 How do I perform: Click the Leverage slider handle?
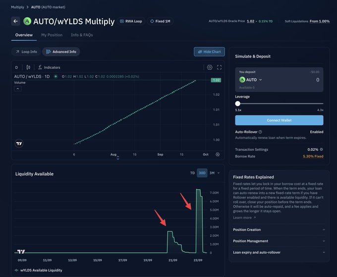pos(237,104)
